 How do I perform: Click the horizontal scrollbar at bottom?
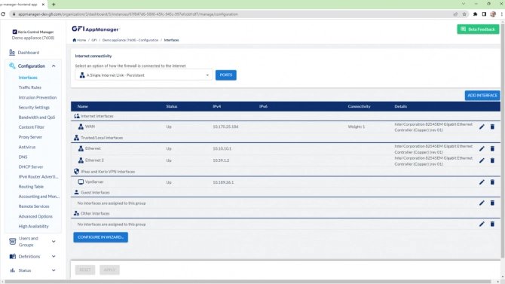(x=248, y=282)
